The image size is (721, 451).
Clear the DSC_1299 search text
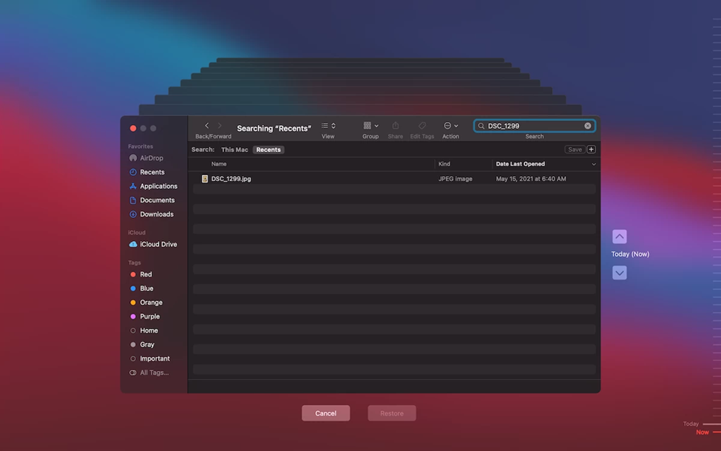(x=588, y=126)
